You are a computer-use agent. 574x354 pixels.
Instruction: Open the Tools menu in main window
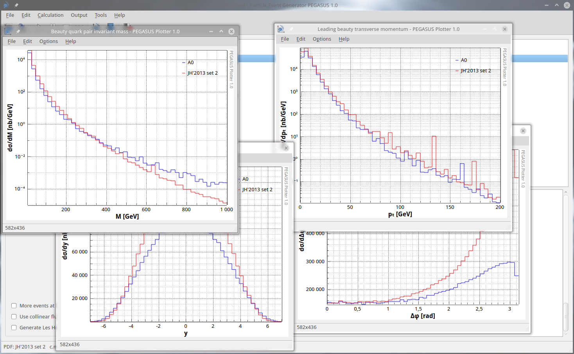pos(100,15)
